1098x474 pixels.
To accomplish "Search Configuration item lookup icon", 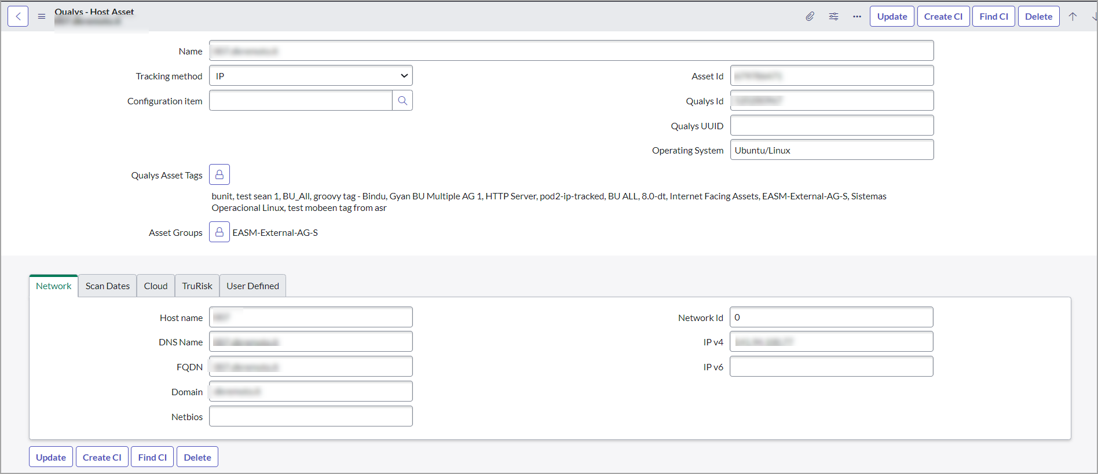I will click(402, 100).
